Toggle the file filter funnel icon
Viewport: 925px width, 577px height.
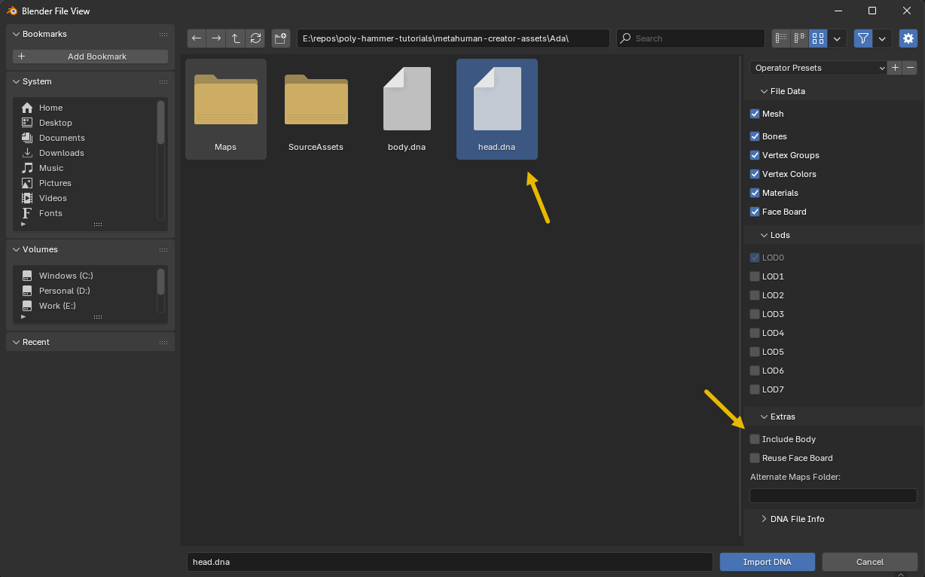(x=863, y=38)
